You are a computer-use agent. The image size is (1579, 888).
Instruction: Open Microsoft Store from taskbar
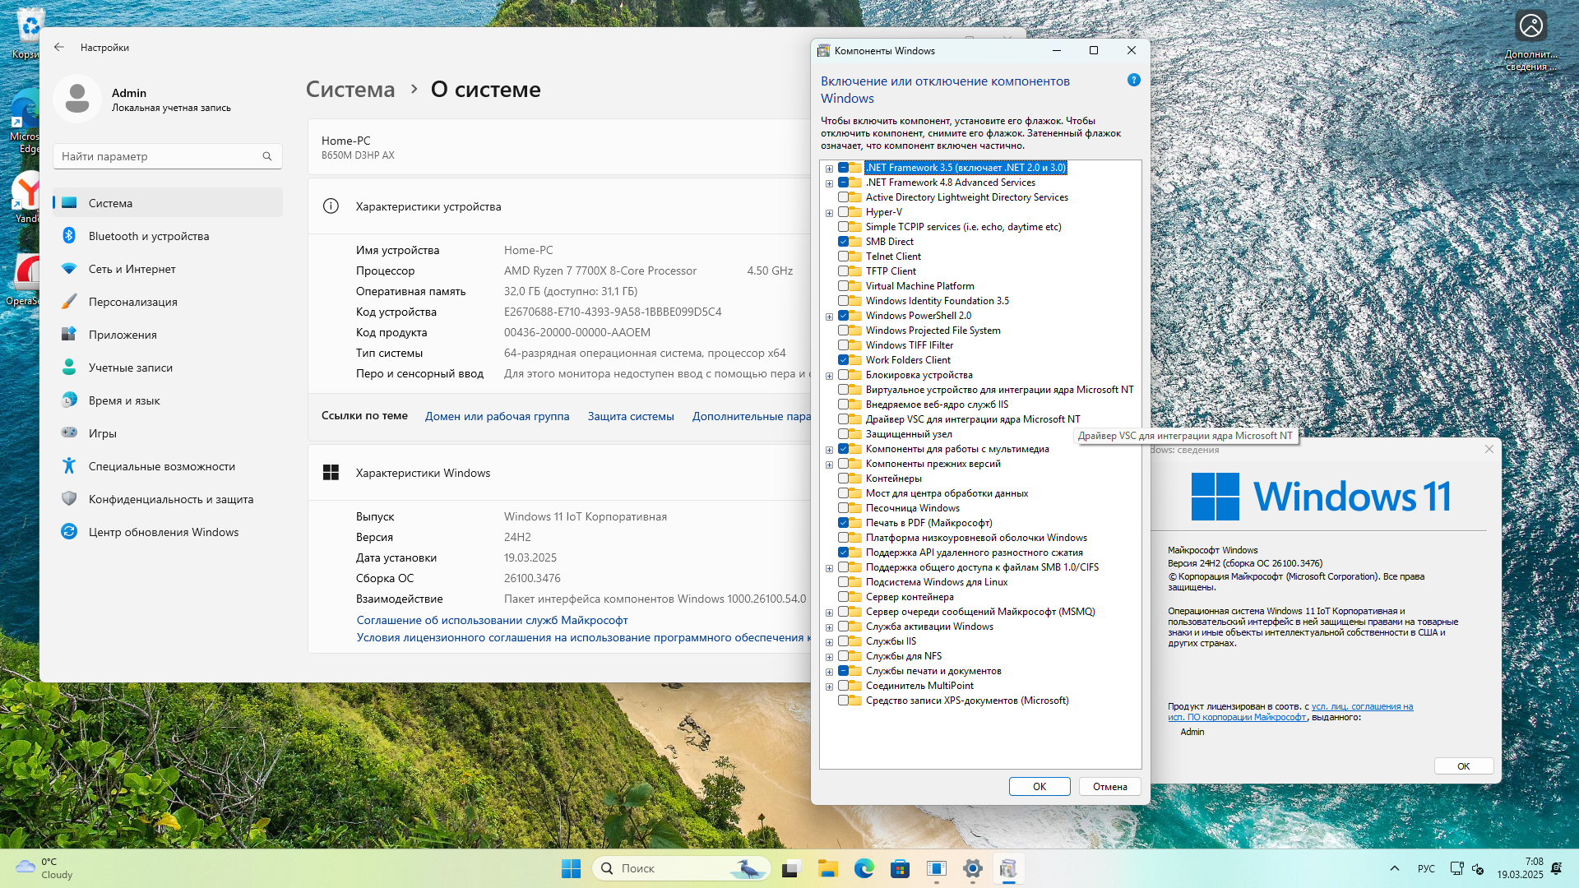tap(900, 868)
